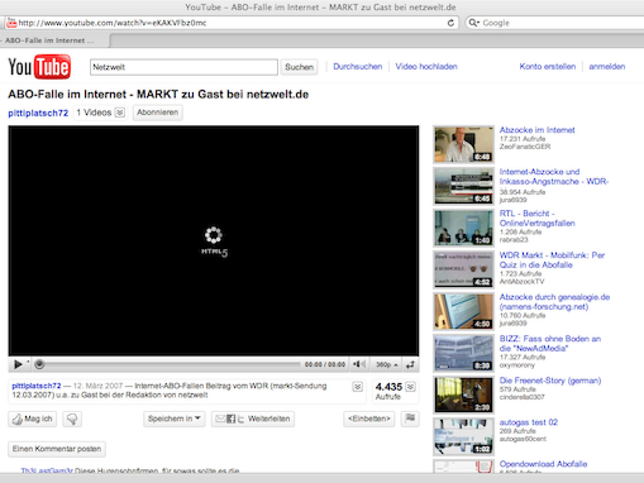The height and width of the screenshot is (483, 644).
Task: Click Einen Kommentar posten button
Action: coord(57,449)
